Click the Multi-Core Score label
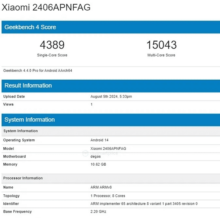This screenshot has width=220, height=218. coord(161,55)
